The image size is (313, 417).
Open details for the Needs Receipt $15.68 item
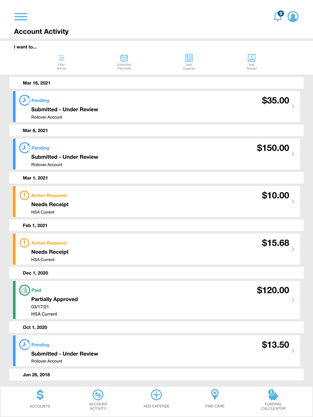click(x=156, y=249)
